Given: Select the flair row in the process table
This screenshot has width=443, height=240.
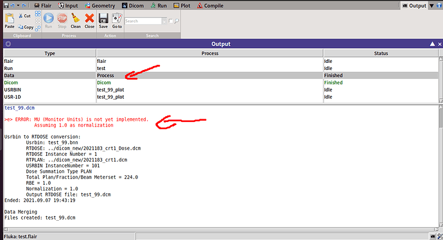Looking at the screenshot, I should [221, 61].
